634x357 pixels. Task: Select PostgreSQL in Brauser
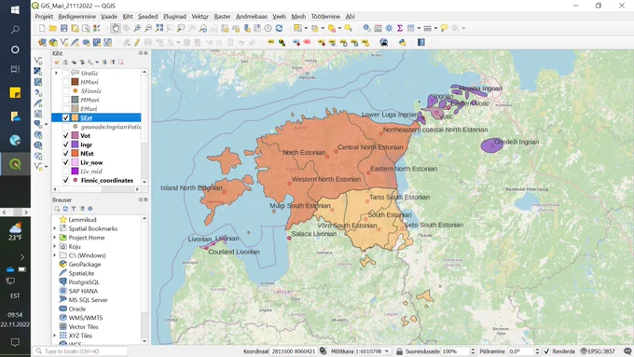(x=84, y=282)
